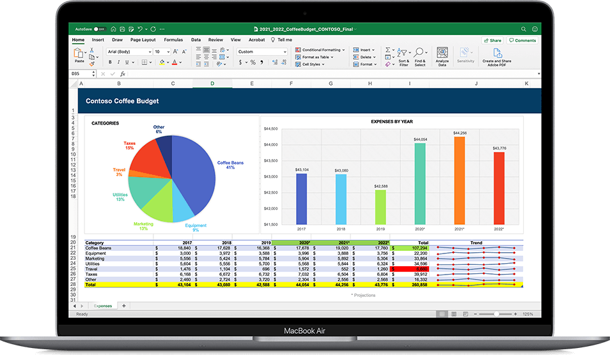Switch to the Draw ribbon tab
The image size is (610, 355).
point(117,40)
